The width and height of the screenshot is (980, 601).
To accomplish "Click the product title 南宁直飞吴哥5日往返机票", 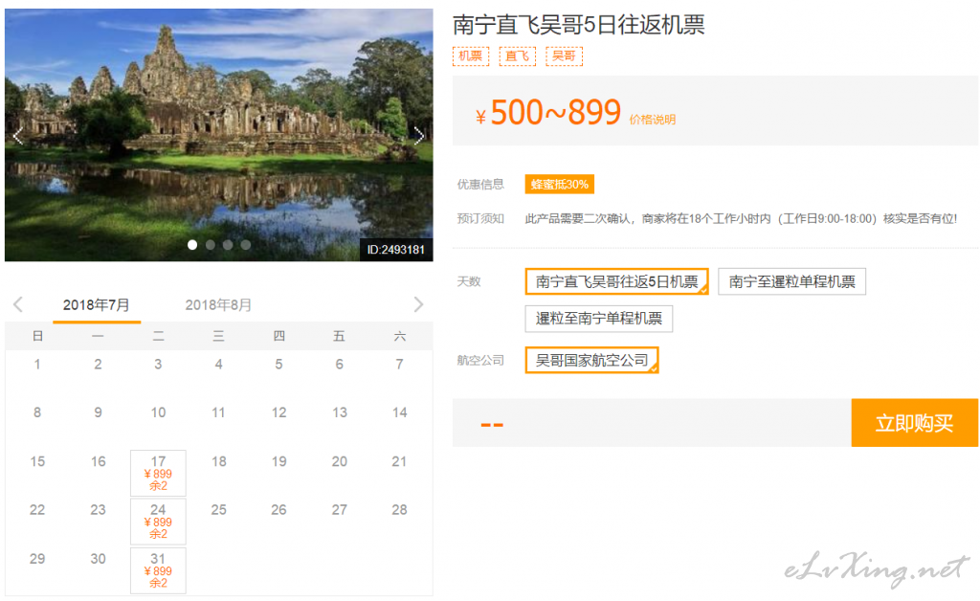I will pos(579,25).
